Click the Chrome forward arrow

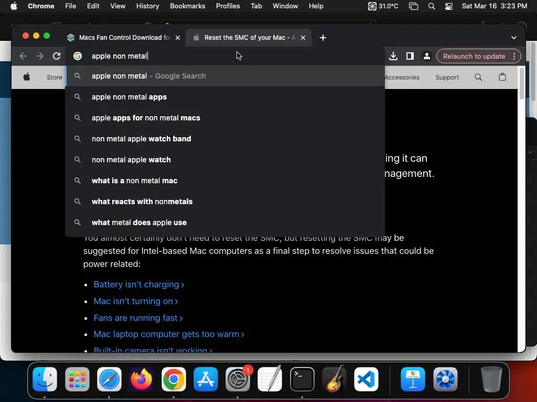[40, 56]
